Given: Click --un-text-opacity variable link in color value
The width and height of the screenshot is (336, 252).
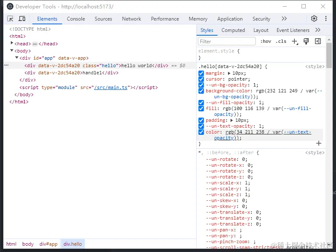Looking at the screenshot, I should tap(297, 132).
